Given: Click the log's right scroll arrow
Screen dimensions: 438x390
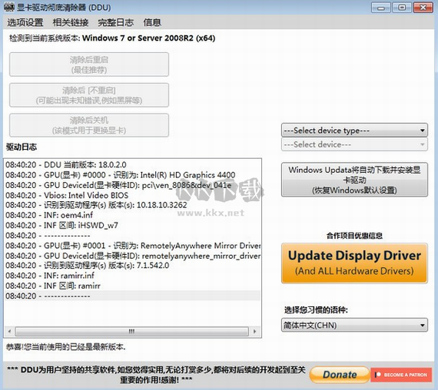Looking at the screenshot, I should 254,332.
